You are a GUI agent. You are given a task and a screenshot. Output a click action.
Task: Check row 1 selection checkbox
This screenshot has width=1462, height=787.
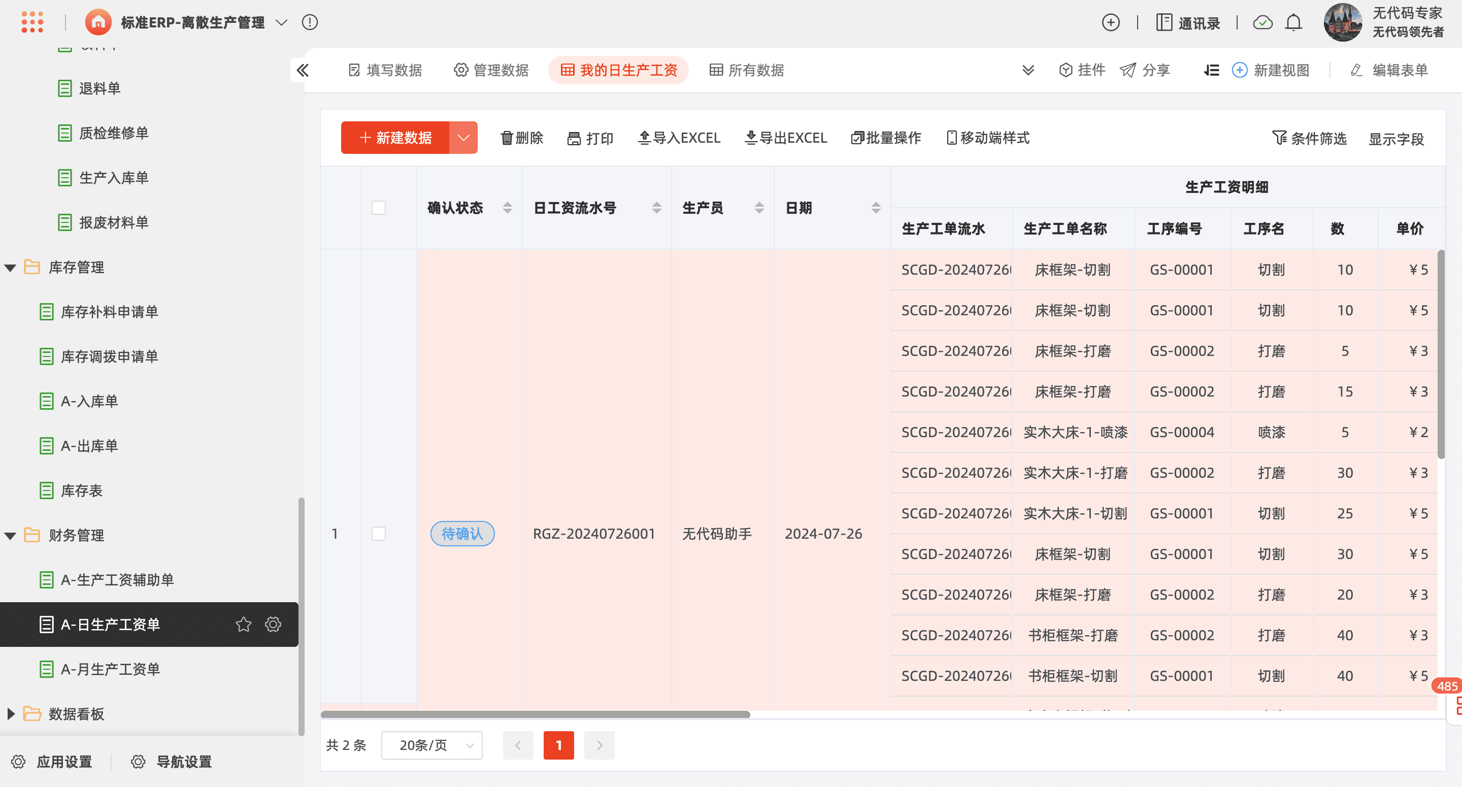(379, 534)
